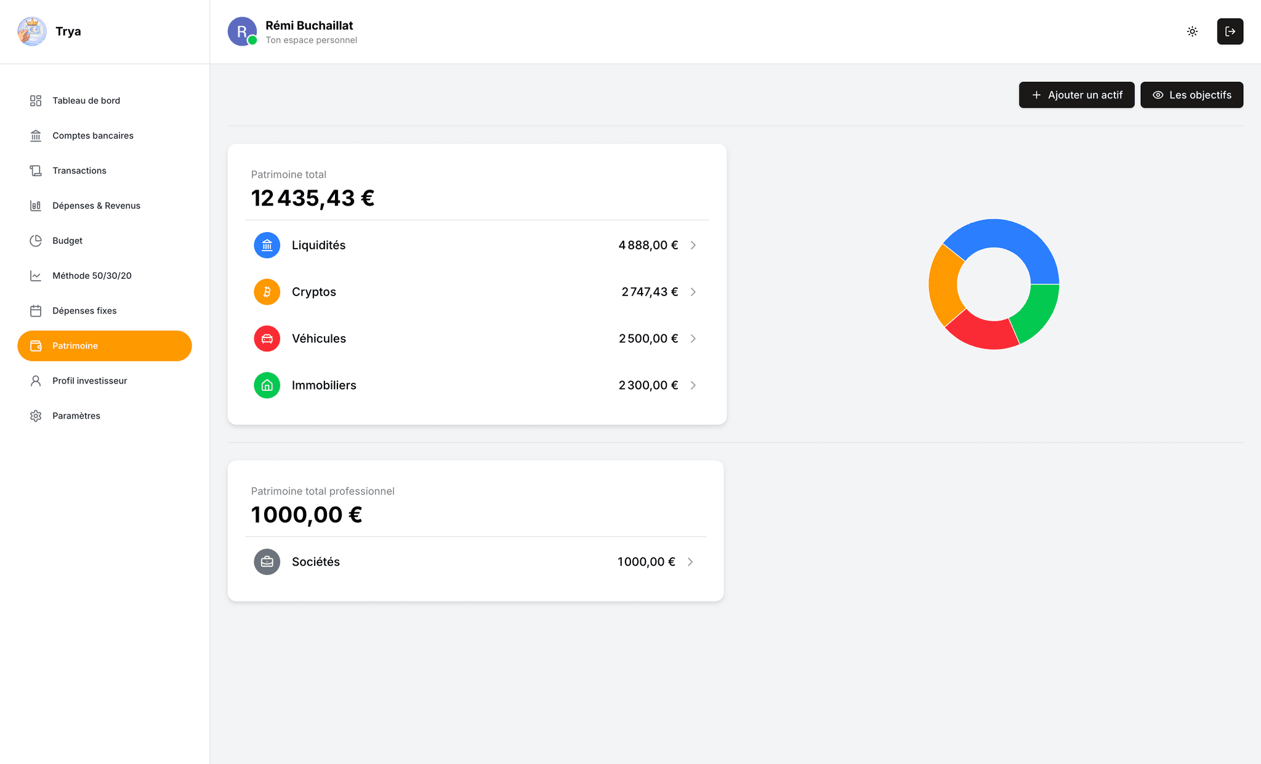Screen dimensions: 1261x764
Task: Click the red Véhicules car icon
Action: pos(267,339)
